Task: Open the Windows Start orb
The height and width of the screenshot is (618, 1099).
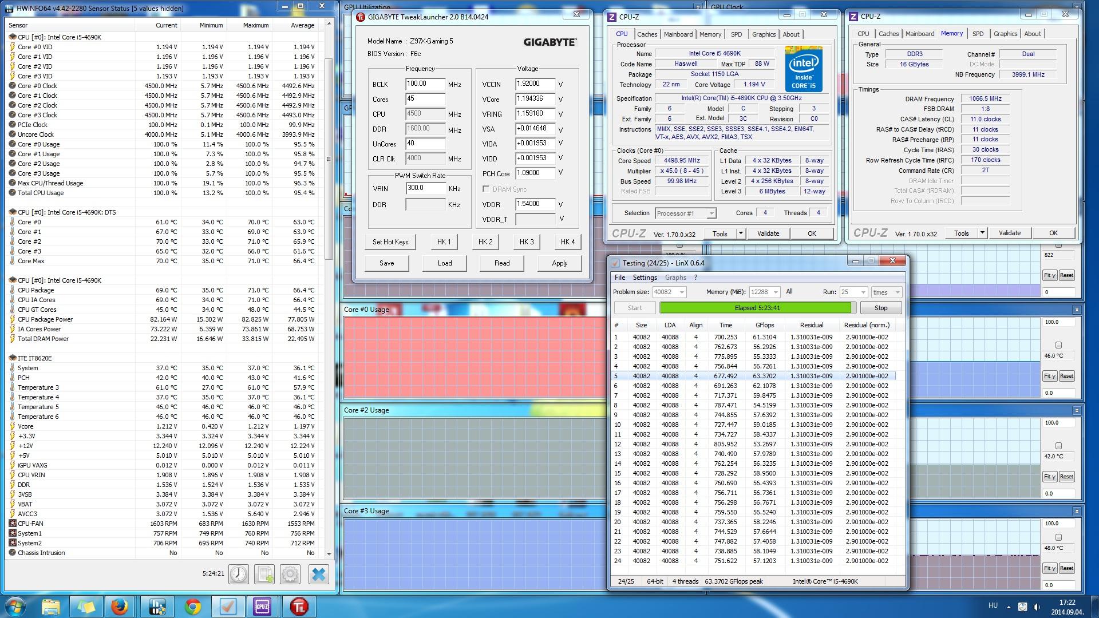Action: (x=15, y=606)
